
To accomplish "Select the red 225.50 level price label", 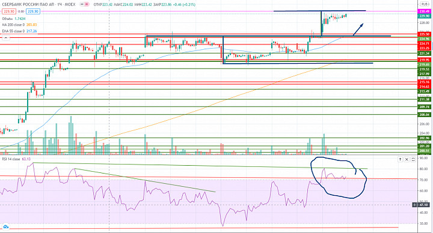I will (424, 34).
